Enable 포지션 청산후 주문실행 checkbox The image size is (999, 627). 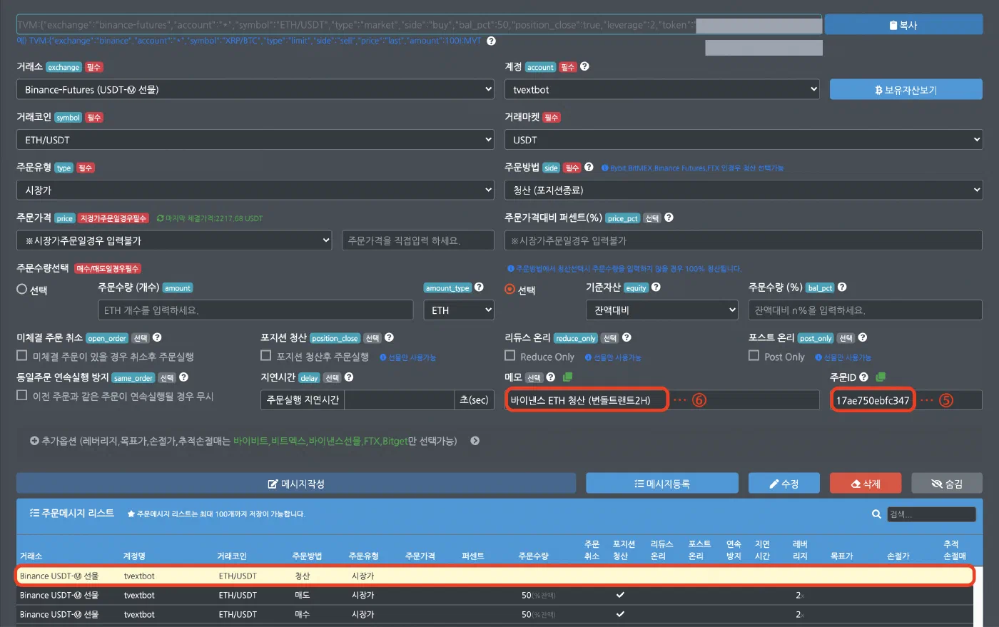[x=266, y=355]
